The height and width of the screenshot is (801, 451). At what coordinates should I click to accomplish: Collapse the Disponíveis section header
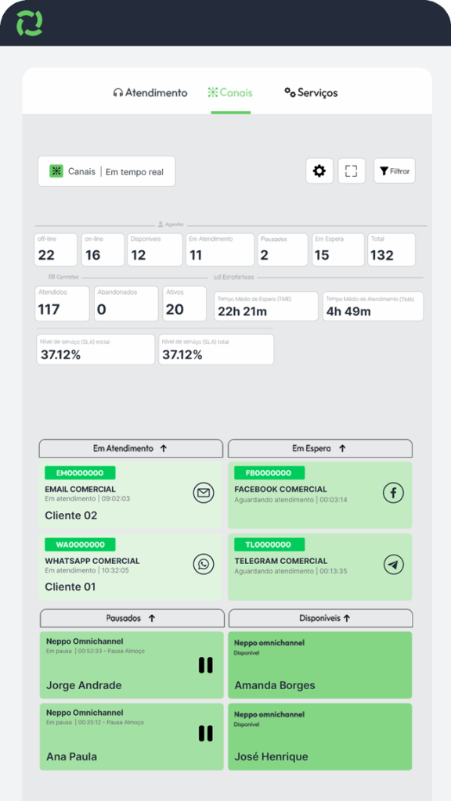320,618
